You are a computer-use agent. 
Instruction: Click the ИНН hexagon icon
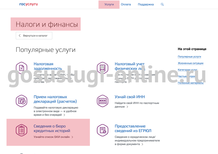point(103,101)
